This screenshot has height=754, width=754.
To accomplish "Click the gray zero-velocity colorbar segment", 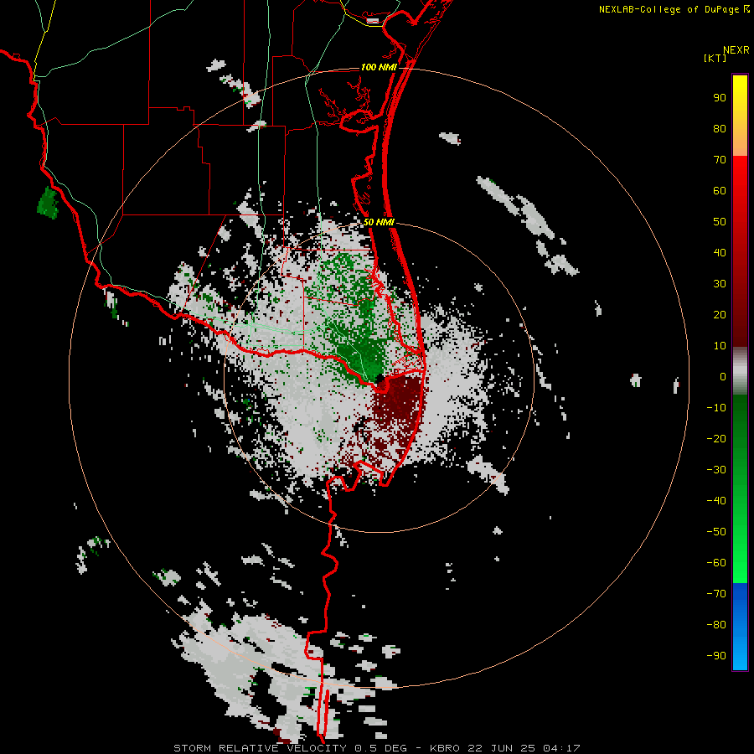I will [x=740, y=371].
